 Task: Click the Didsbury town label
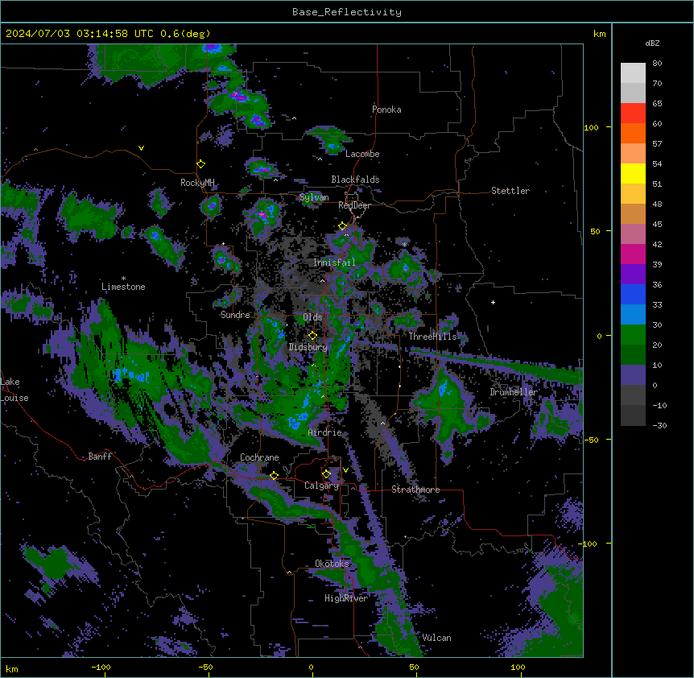point(308,347)
